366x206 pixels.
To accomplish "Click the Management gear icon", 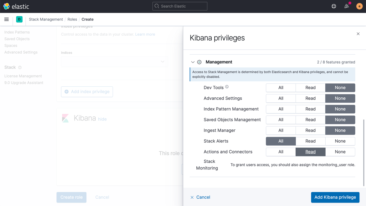I will click(199, 62).
